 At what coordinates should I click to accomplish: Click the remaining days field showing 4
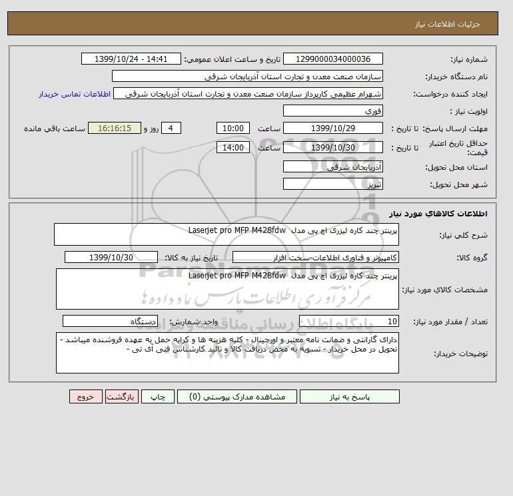pos(171,128)
